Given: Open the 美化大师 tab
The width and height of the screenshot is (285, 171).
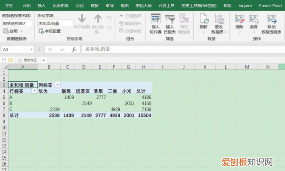Looking at the screenshot, I should (143, 6).
